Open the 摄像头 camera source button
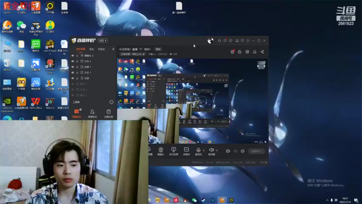This screenshot has width=362, height=204. 161,151
